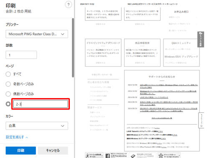Click the breadcrumb header ending ホームページ

pos(153,4)
